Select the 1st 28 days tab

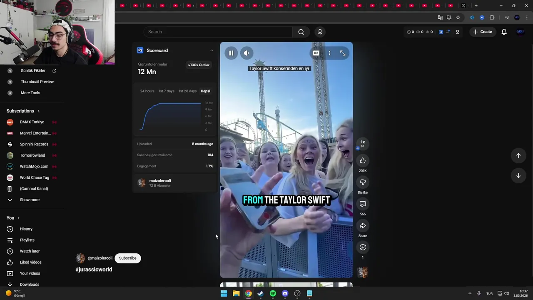point(187,91)
